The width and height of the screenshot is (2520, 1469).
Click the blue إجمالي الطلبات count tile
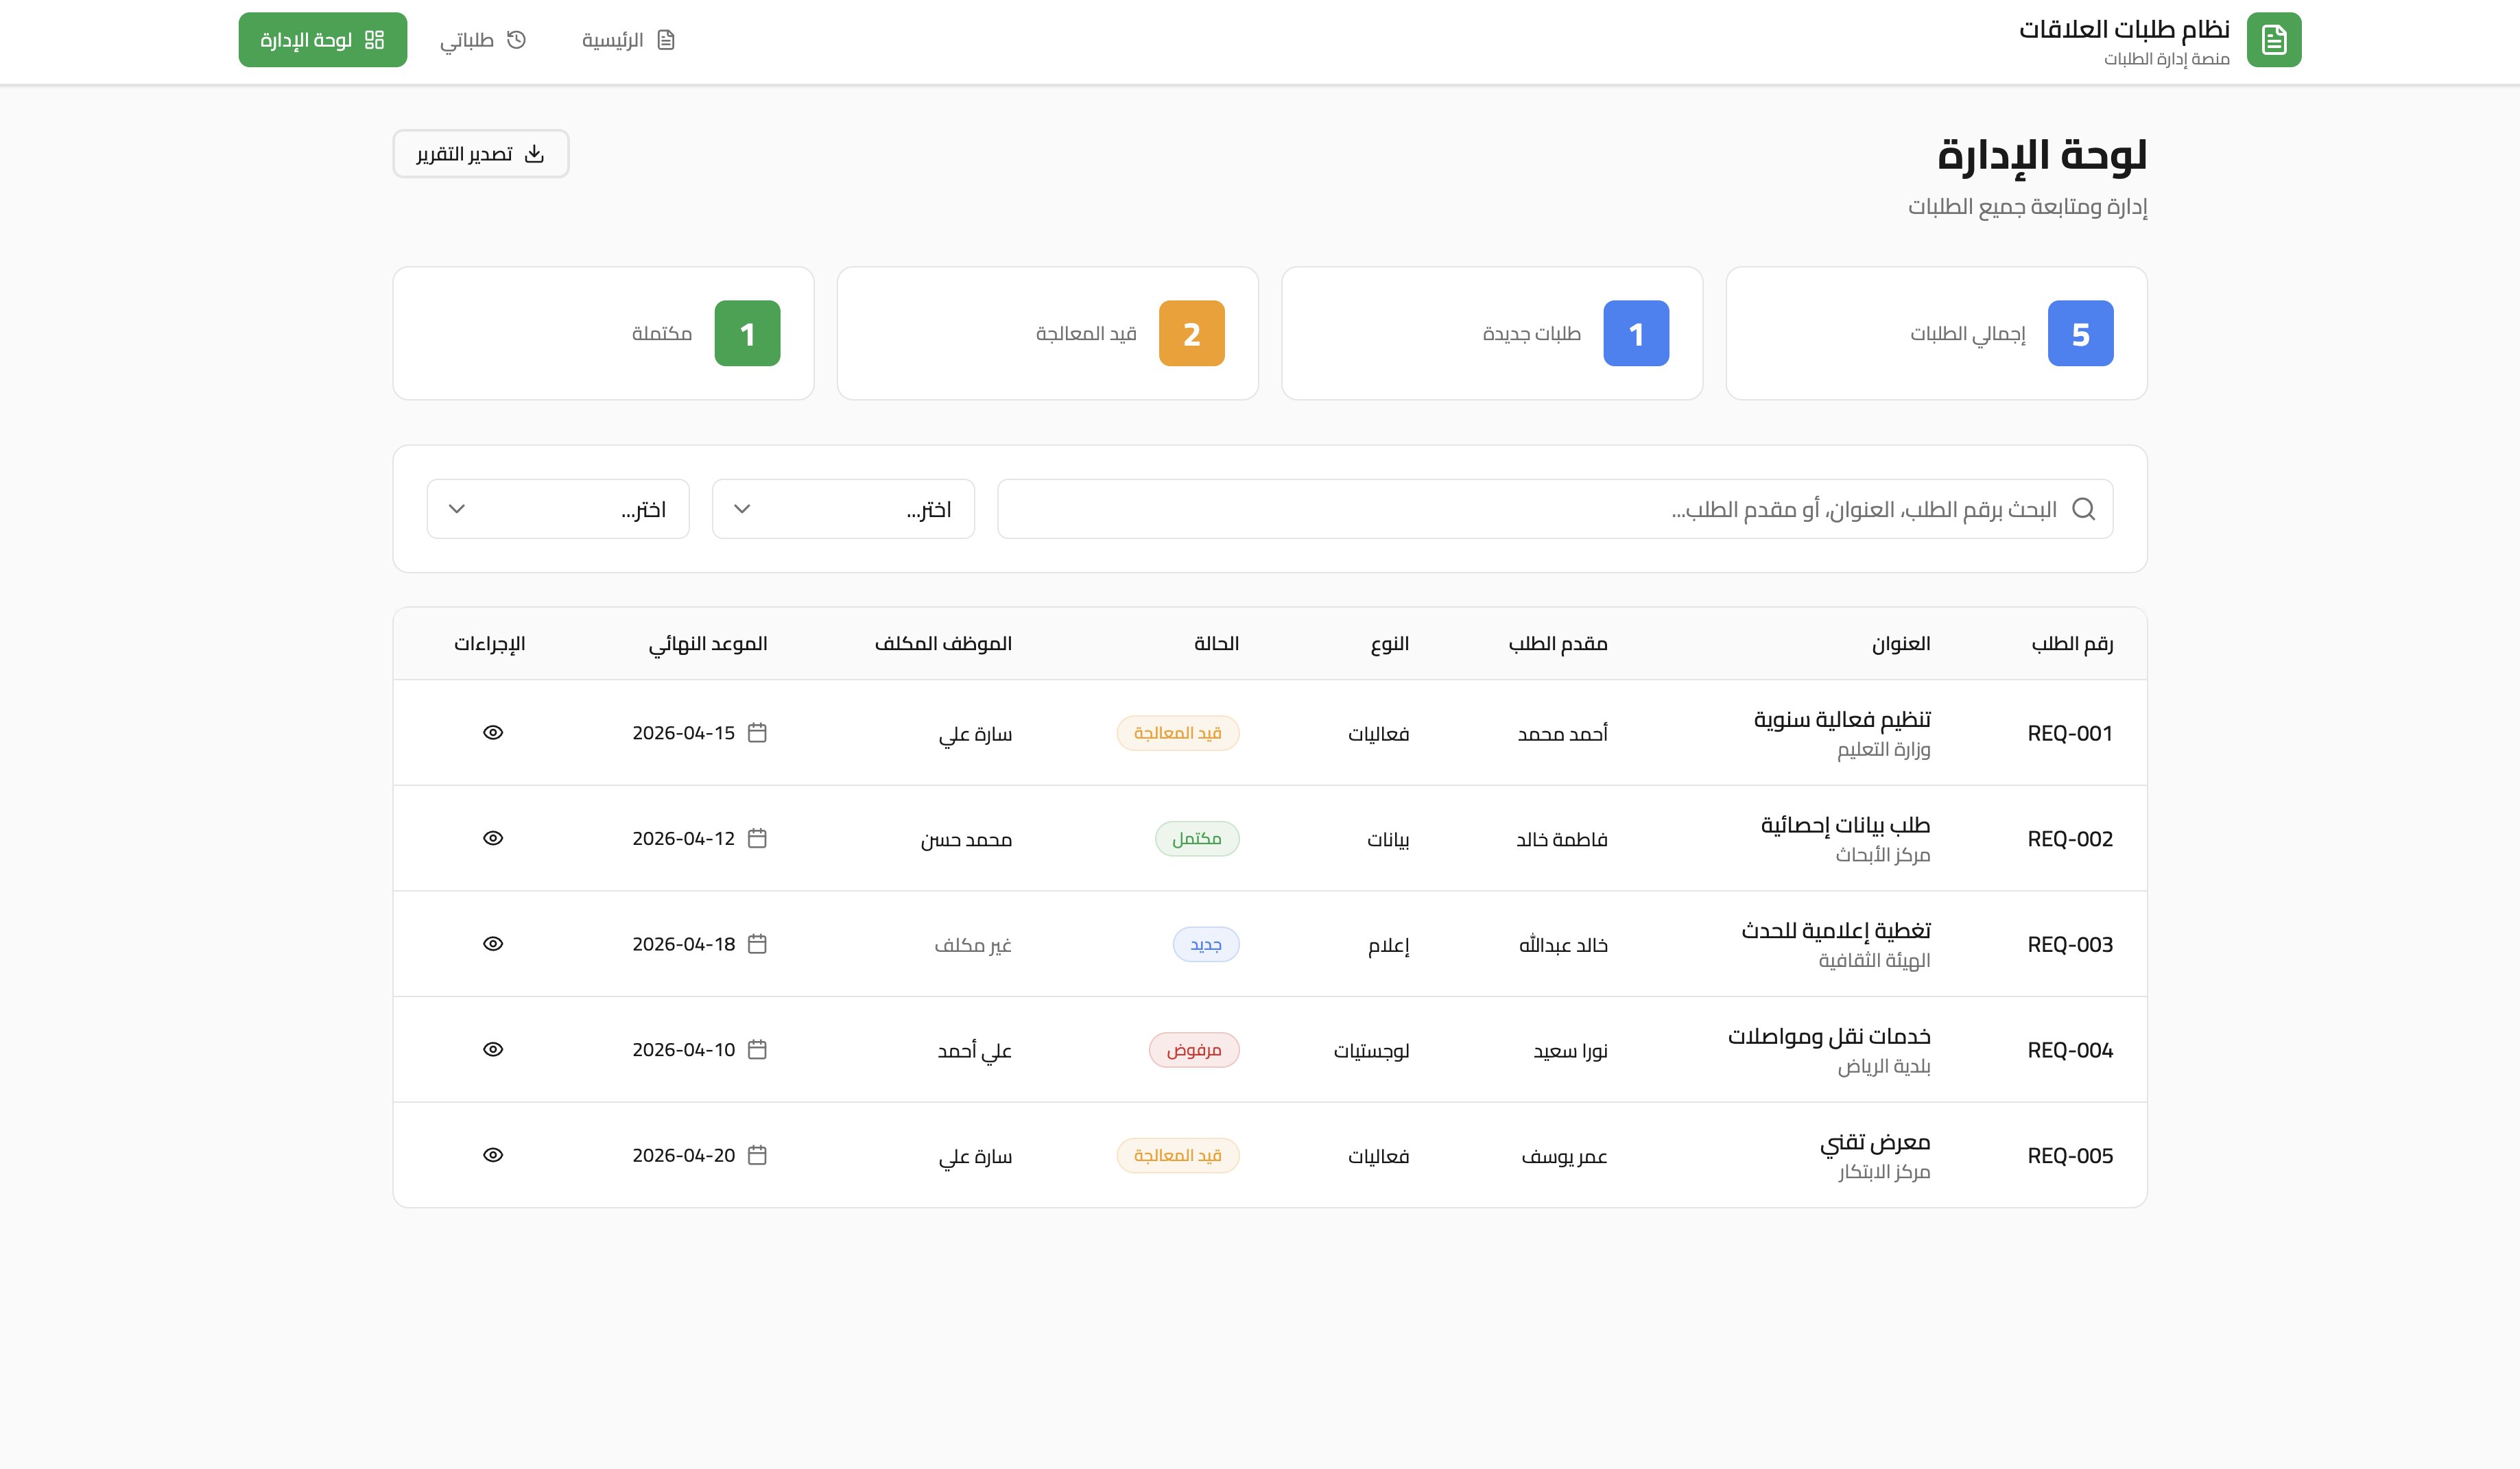coord(2080,334)
